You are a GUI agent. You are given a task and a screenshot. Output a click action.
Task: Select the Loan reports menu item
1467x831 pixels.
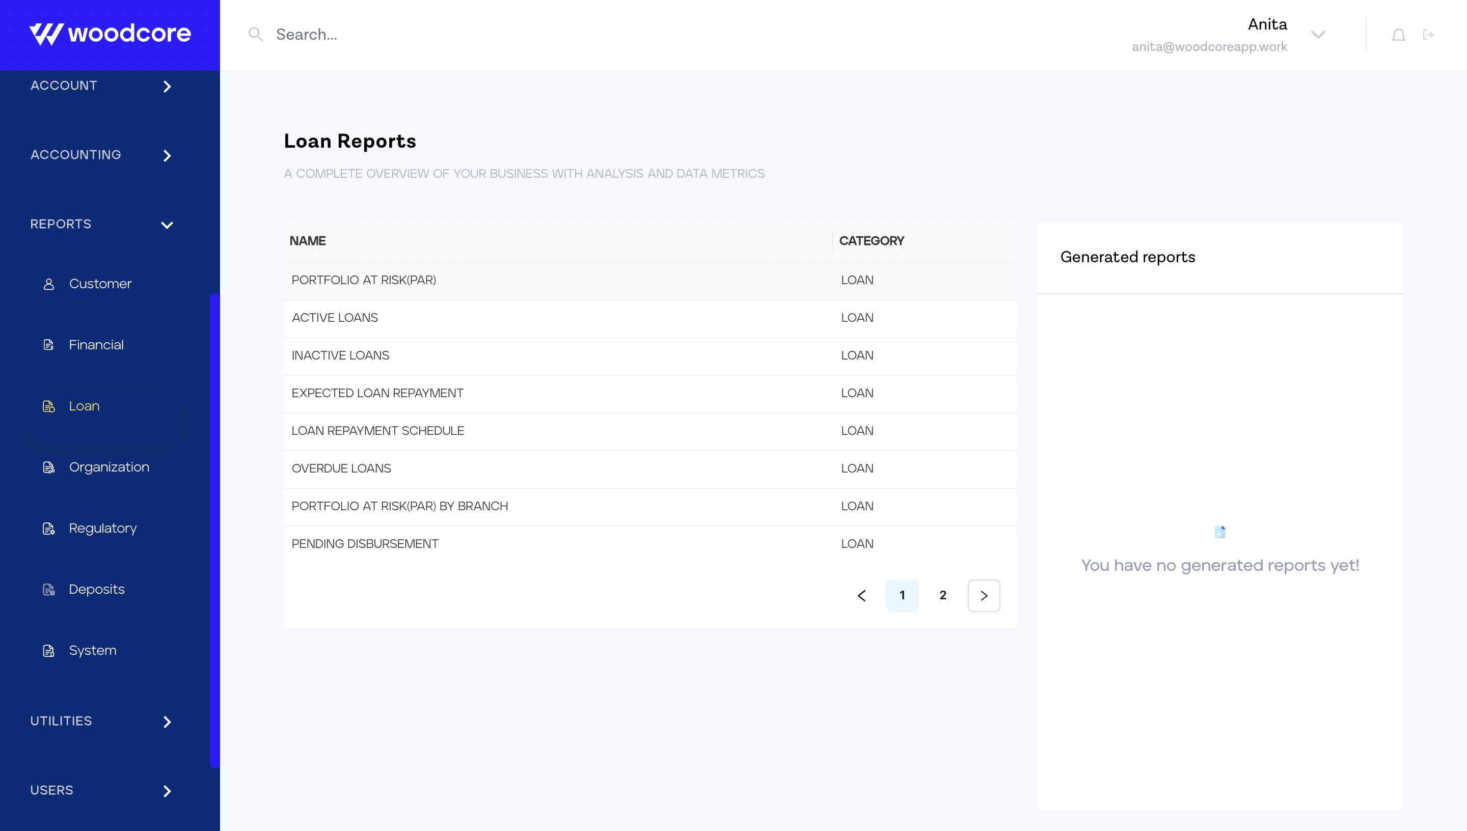pyautogui.click(x=84, y=406)
